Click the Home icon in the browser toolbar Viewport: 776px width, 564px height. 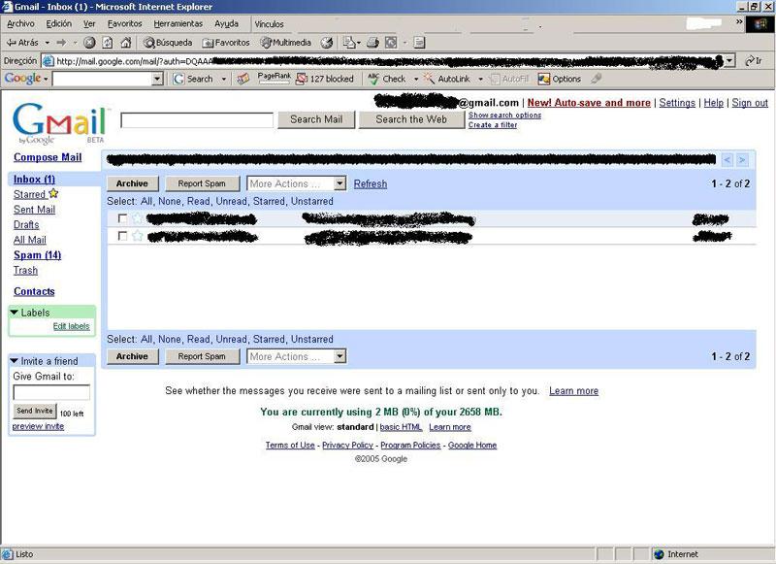(125, 43)
